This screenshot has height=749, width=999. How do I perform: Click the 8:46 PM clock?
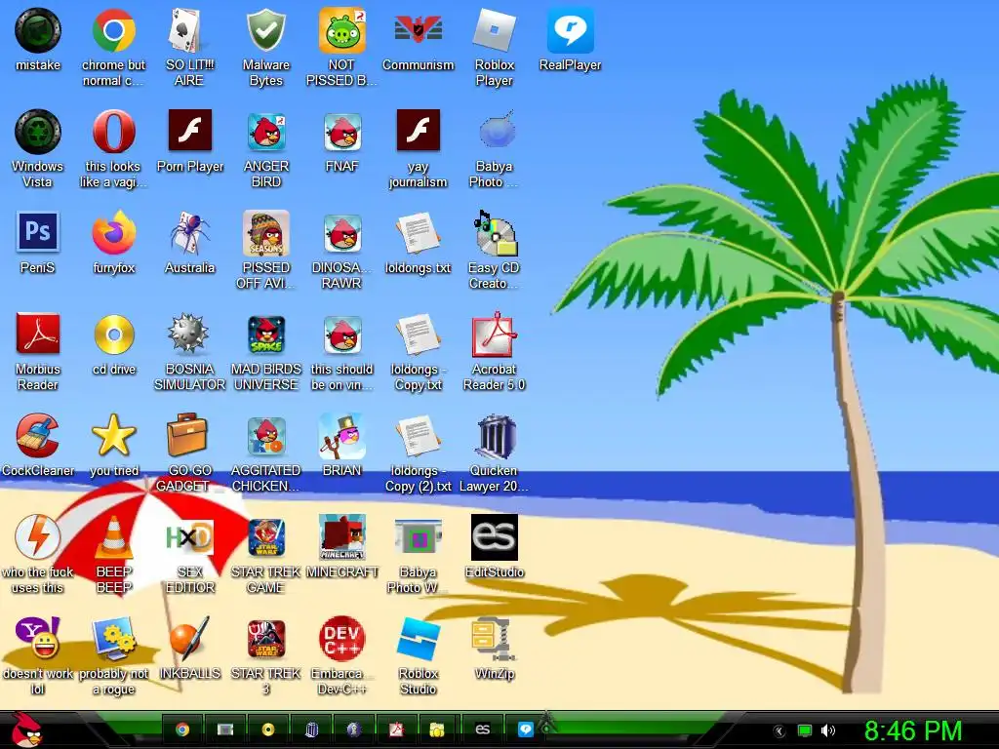click(x=912, y=730)
